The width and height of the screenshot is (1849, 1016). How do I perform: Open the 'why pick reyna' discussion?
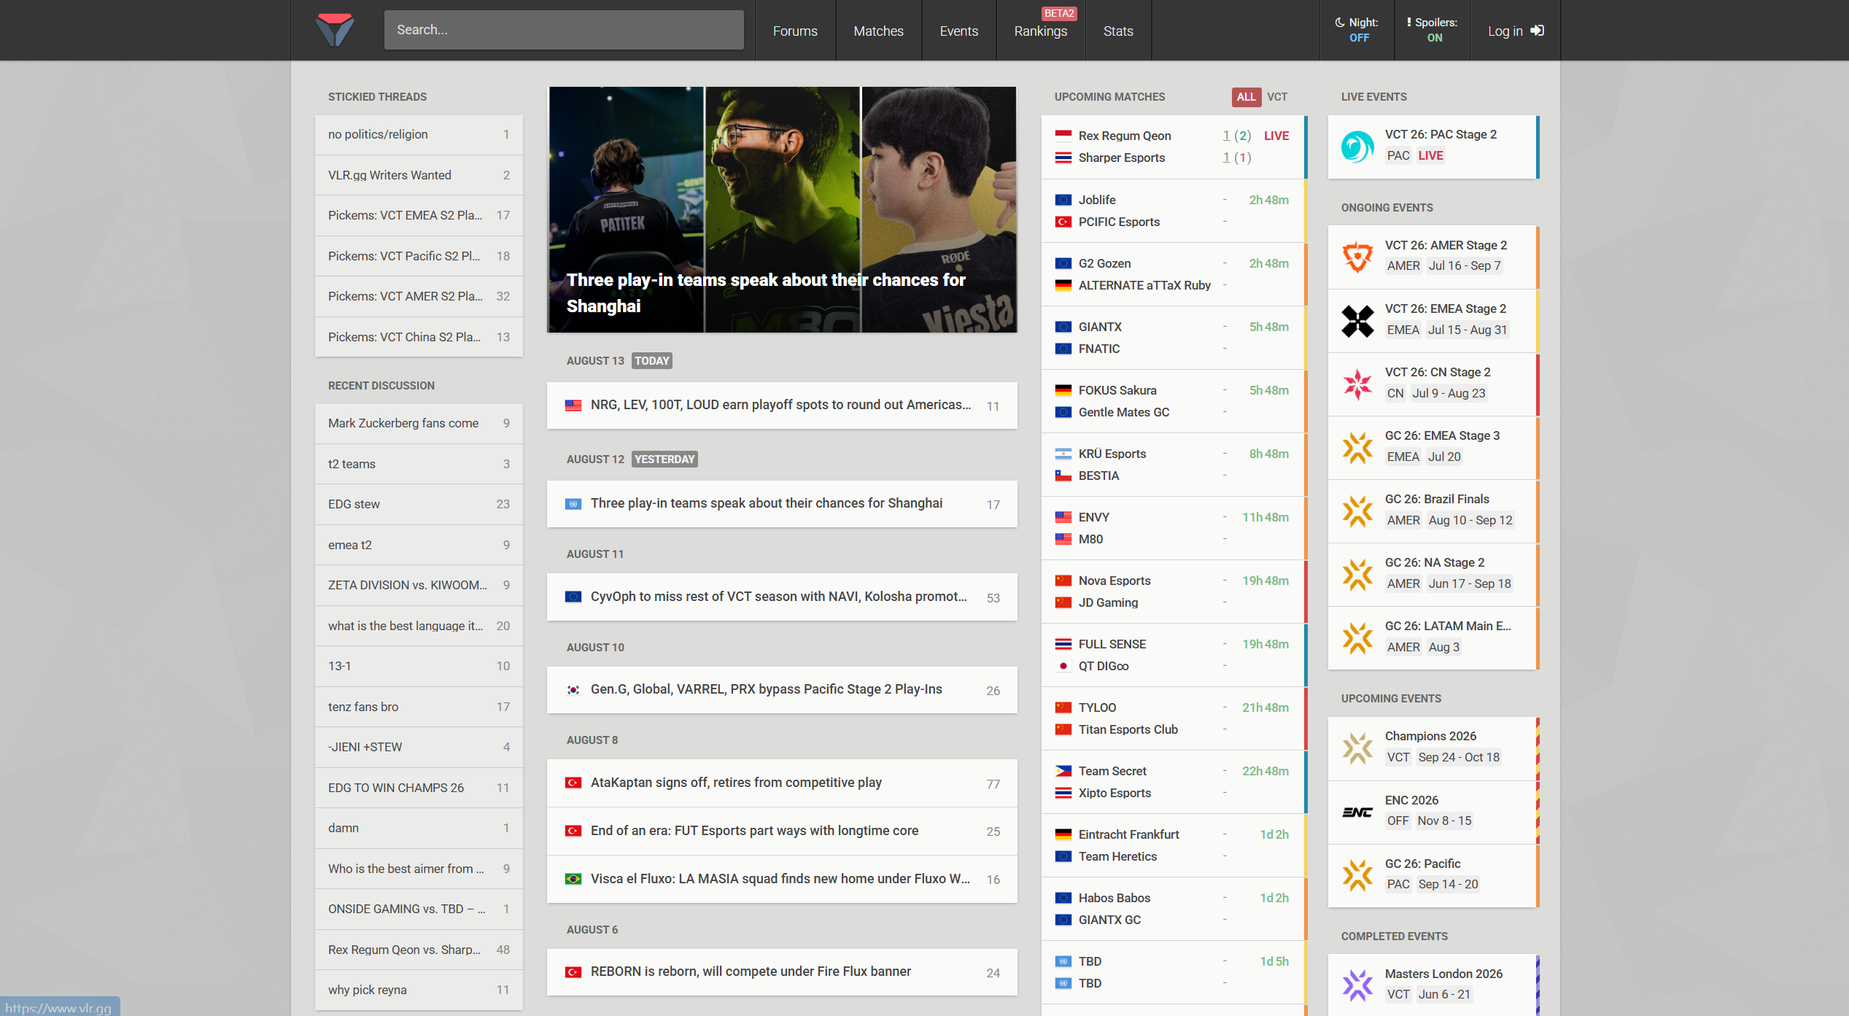pos(419,990)
